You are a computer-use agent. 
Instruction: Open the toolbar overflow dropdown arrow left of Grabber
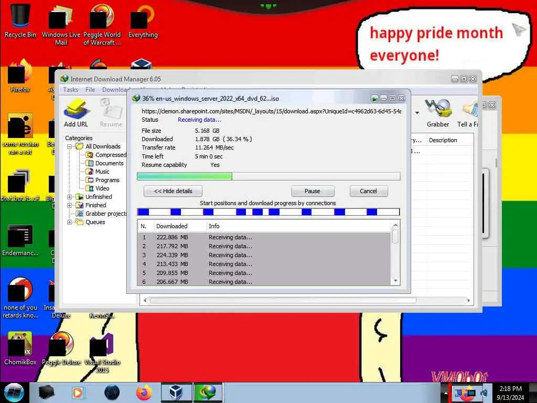click(417, 113)
